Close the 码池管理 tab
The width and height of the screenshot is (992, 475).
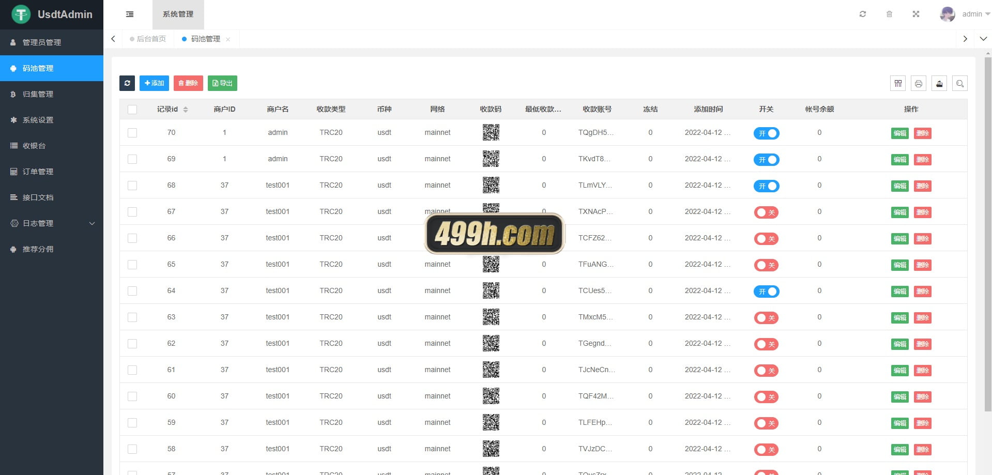click(x=228, y=39)
